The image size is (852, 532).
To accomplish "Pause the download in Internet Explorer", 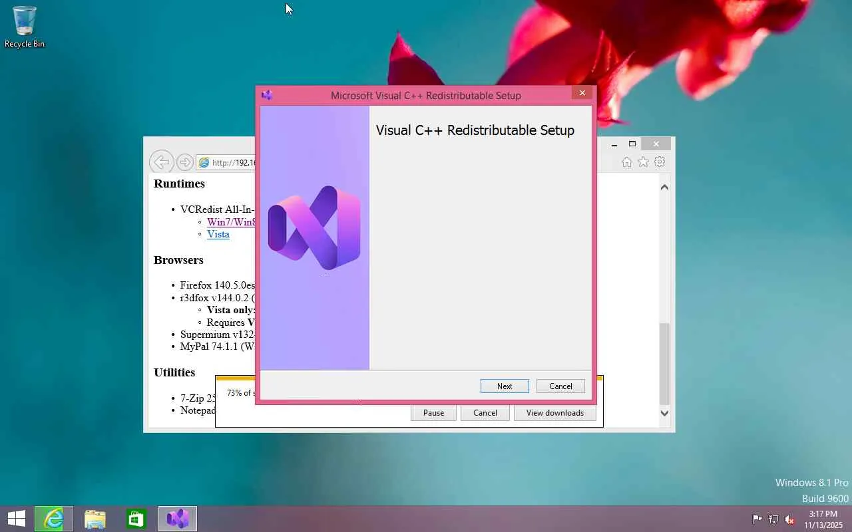I will pyautogui.click(x=433, y=413).
